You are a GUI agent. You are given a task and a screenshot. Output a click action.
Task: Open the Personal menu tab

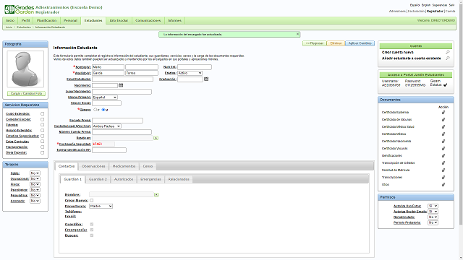70,21
